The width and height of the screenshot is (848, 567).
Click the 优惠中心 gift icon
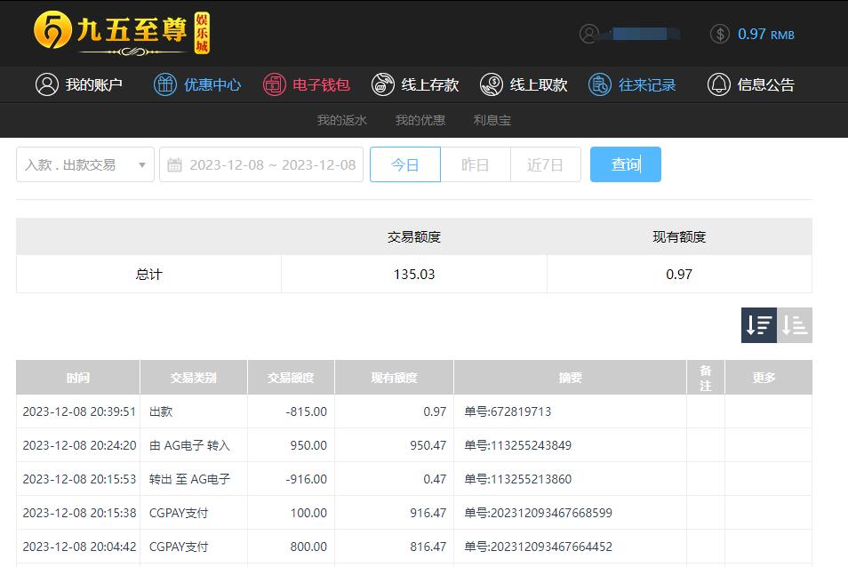point(165,84)
